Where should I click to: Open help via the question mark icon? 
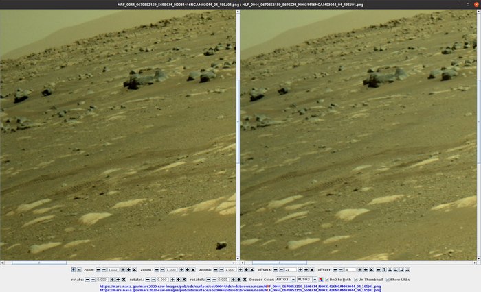point(384,270)
